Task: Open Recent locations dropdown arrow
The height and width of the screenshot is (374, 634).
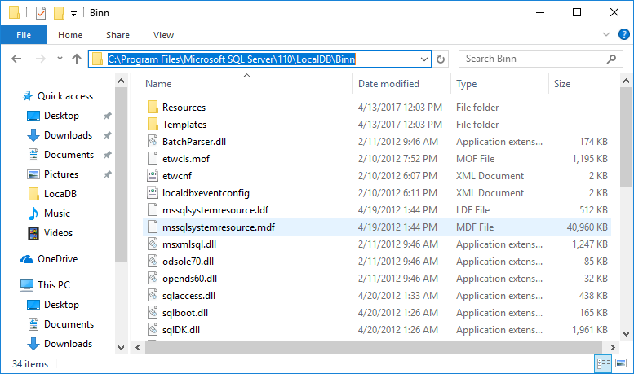Action: [58, 59]
